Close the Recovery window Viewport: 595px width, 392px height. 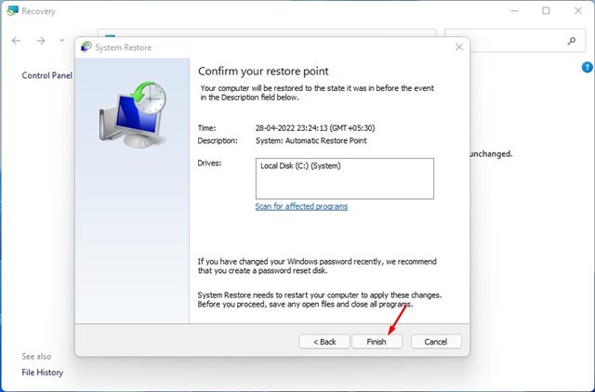click(x=578, y=11)
